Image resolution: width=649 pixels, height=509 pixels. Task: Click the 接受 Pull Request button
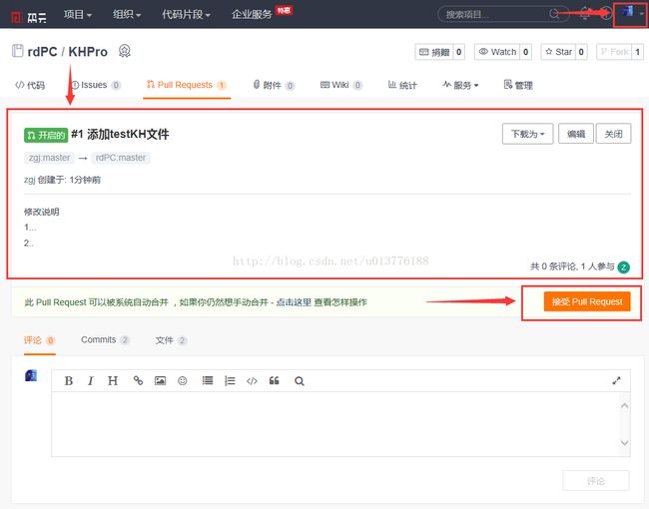(587, 301)
